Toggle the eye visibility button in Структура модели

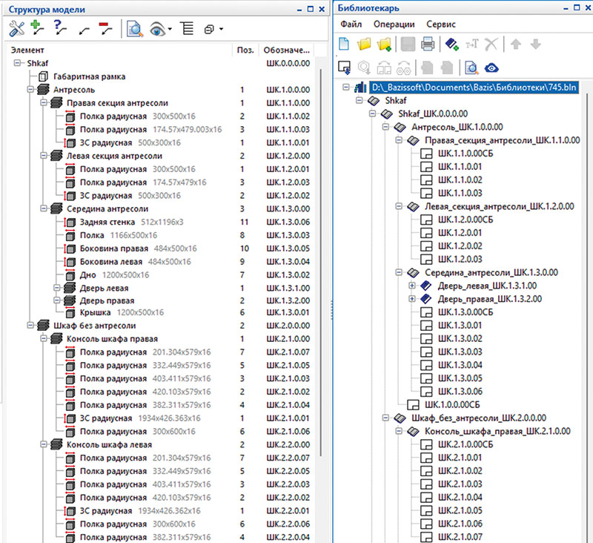tap(156, 30)
